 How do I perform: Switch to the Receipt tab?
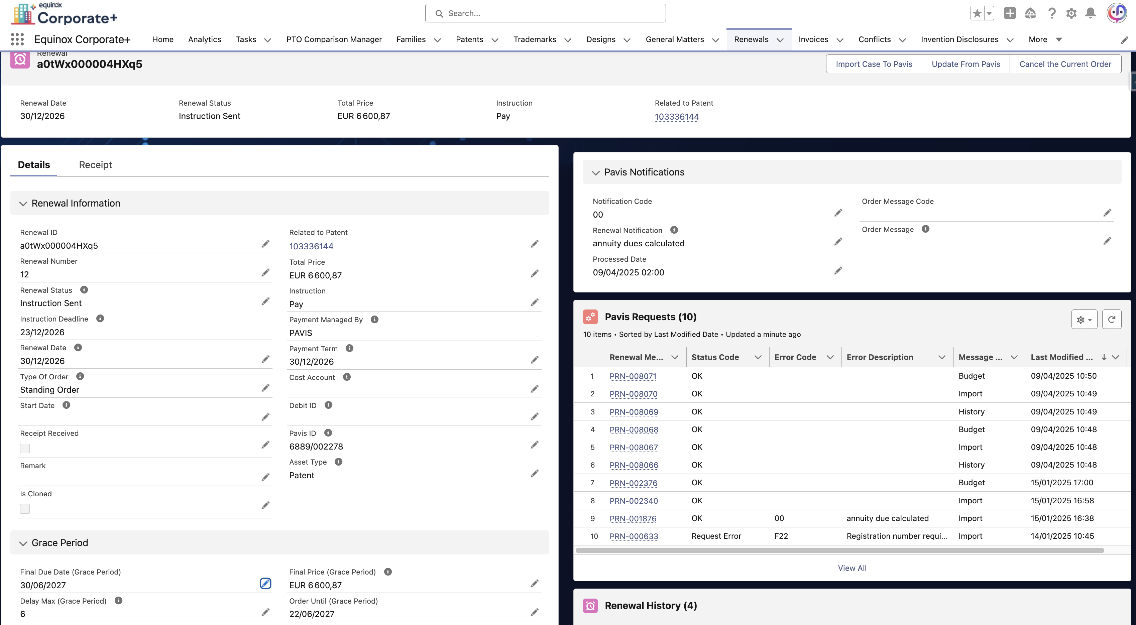95,164
